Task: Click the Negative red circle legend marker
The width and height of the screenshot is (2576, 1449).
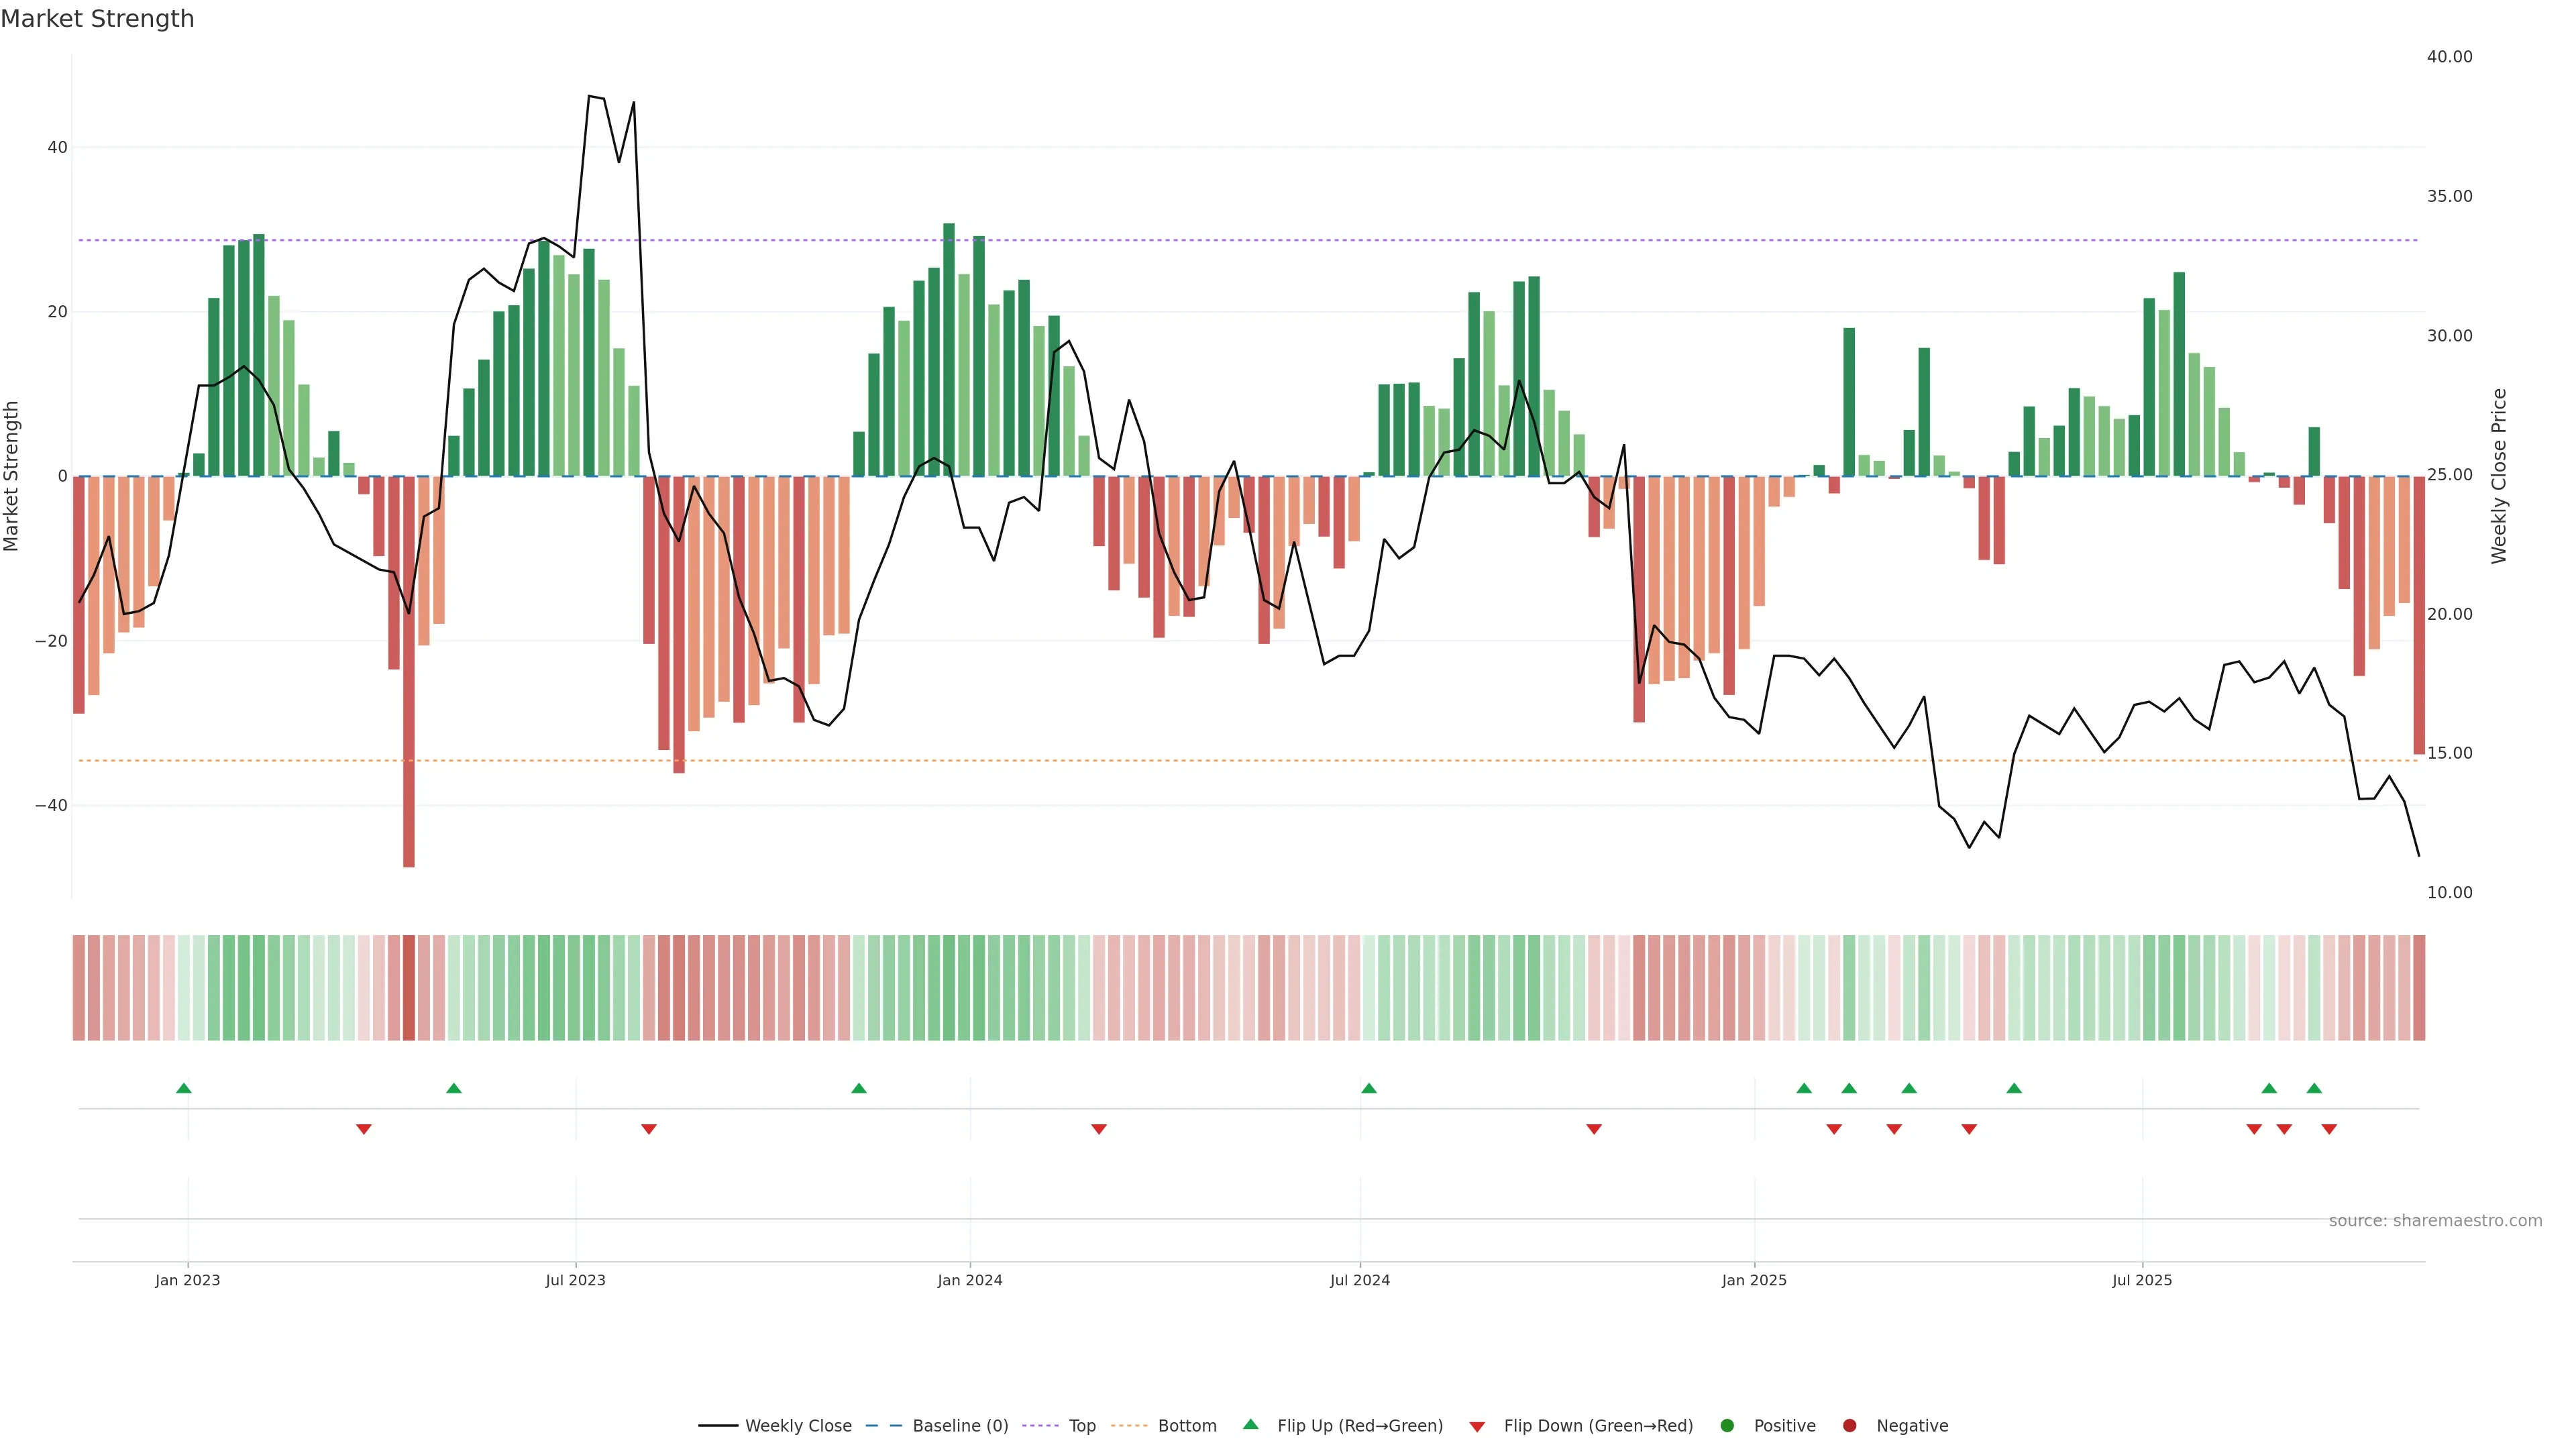Action: (x=1849, y=1425)
